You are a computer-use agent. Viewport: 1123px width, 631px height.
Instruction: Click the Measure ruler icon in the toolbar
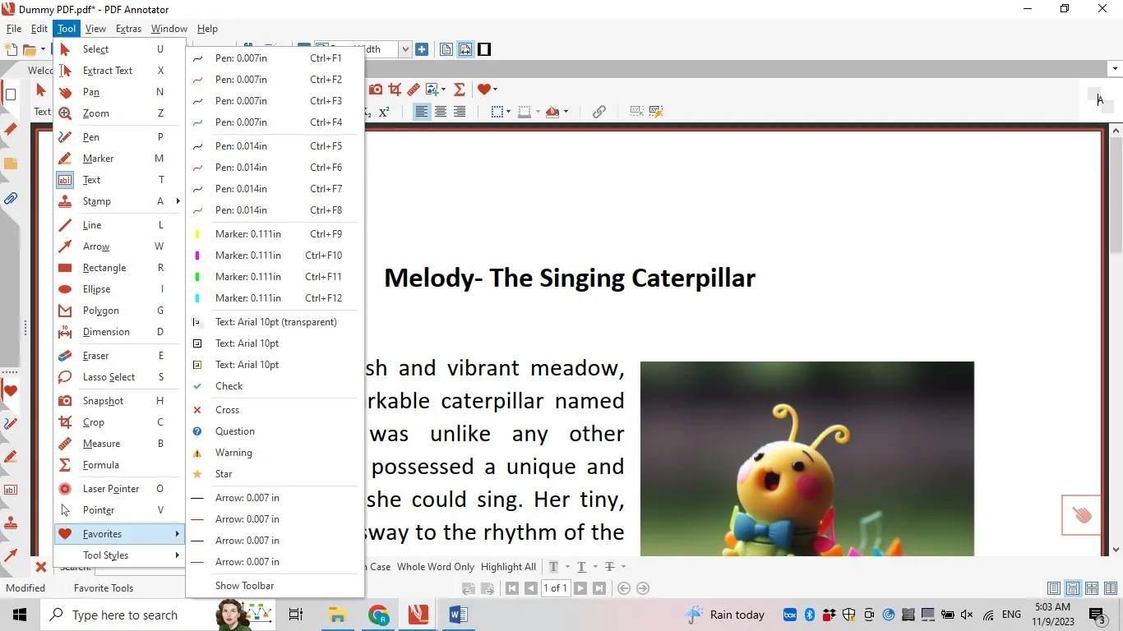tap(412, 89)
